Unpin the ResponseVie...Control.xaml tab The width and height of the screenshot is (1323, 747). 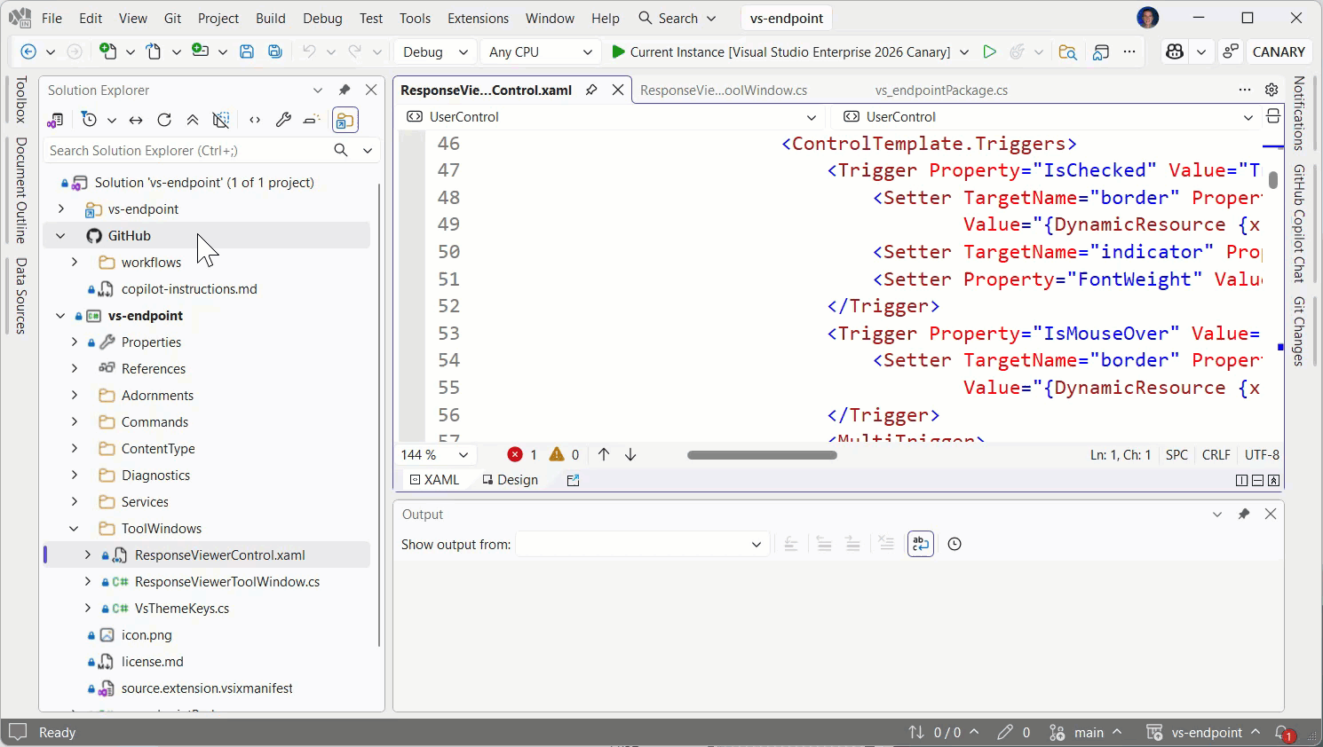591,89
